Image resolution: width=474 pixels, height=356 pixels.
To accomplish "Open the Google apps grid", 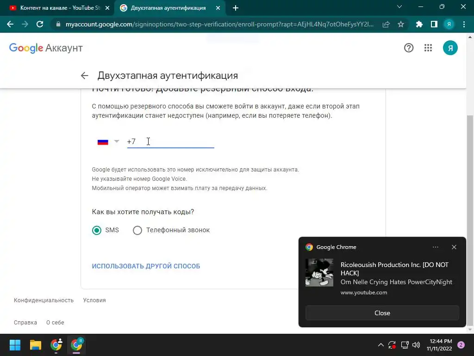I will click(x=428, y=48).
